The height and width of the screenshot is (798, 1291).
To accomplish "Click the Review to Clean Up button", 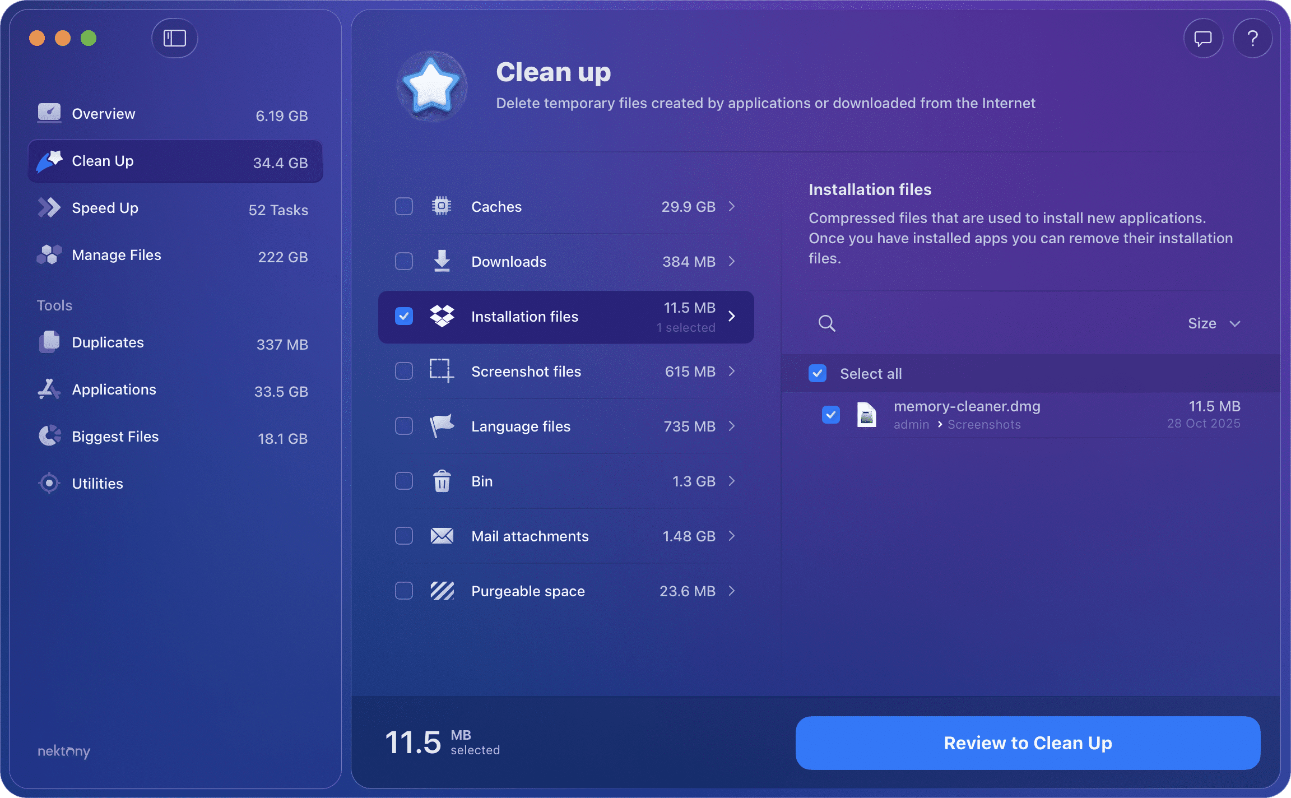I will pyautogui.click(x=1028, y=743).
